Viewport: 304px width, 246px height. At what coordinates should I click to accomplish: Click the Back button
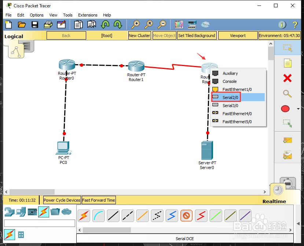66,36
